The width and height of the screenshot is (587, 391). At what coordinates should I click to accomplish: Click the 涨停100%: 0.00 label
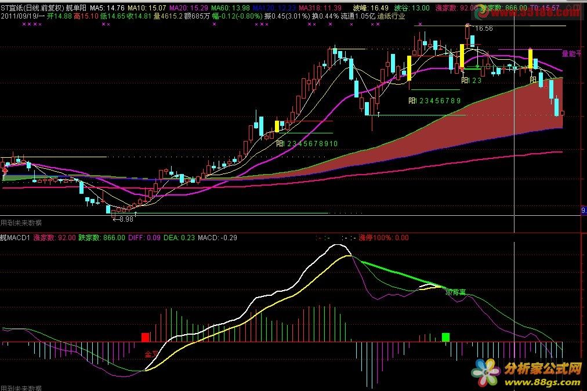tap(384, 237)
